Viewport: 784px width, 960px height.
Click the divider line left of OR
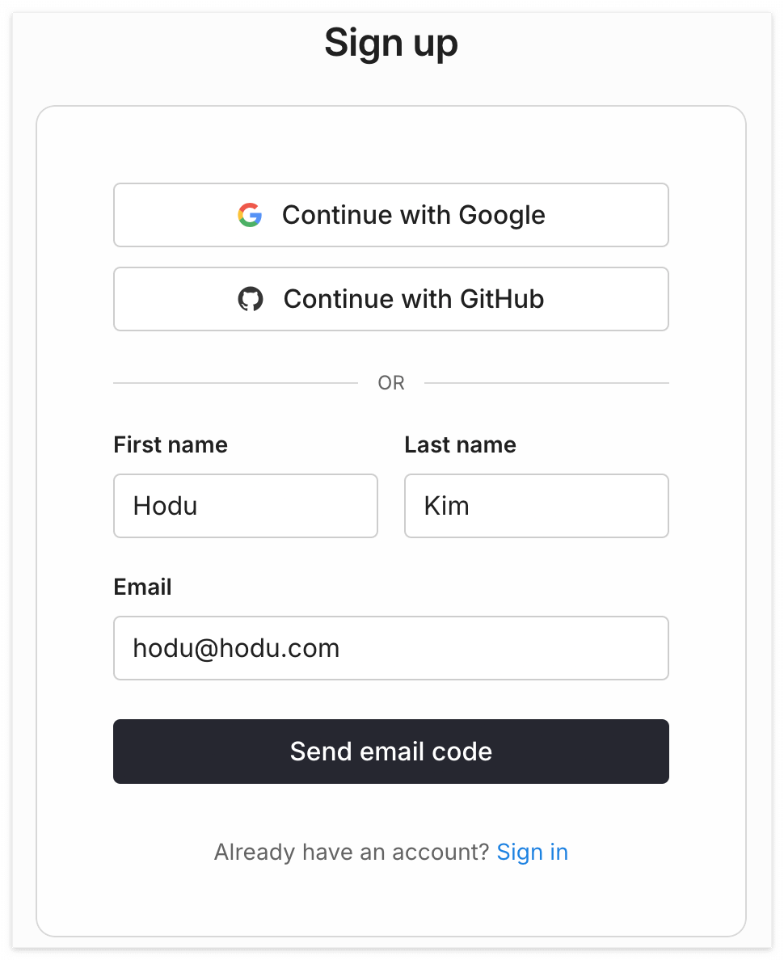pyautogui.click(x=234, y=383)
